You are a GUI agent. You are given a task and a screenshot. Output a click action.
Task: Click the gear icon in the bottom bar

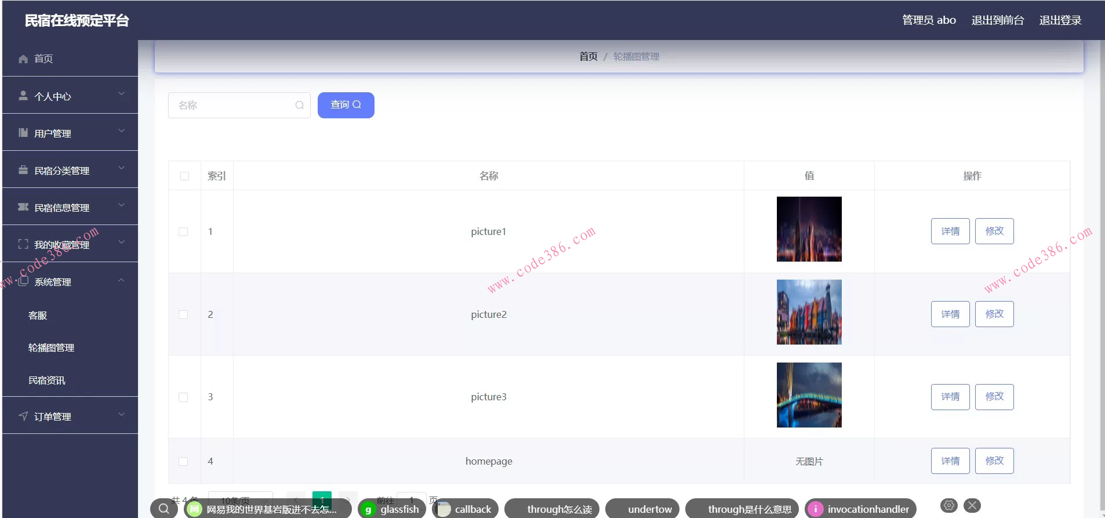tap(948, 505)
